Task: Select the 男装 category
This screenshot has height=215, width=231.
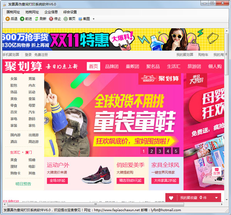Action: click(x=32, y=79)
